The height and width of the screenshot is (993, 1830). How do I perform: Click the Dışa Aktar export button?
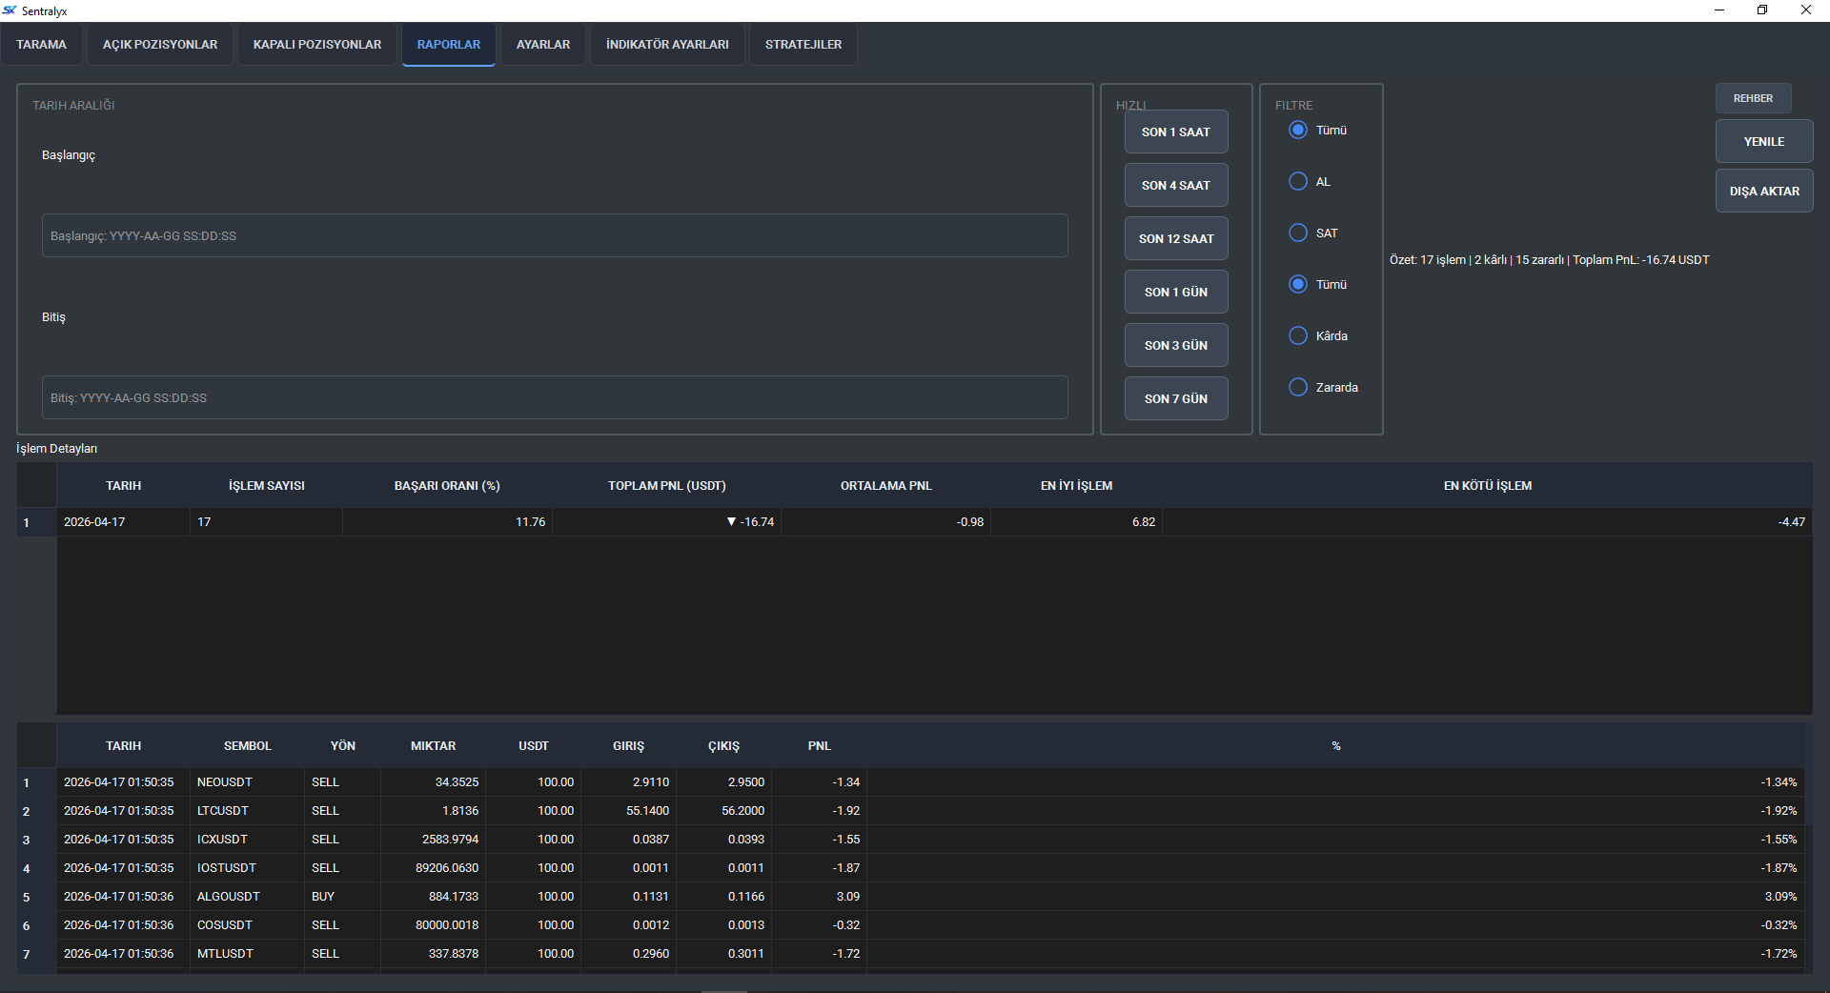pyautogui.click(x=1763, y=191)
